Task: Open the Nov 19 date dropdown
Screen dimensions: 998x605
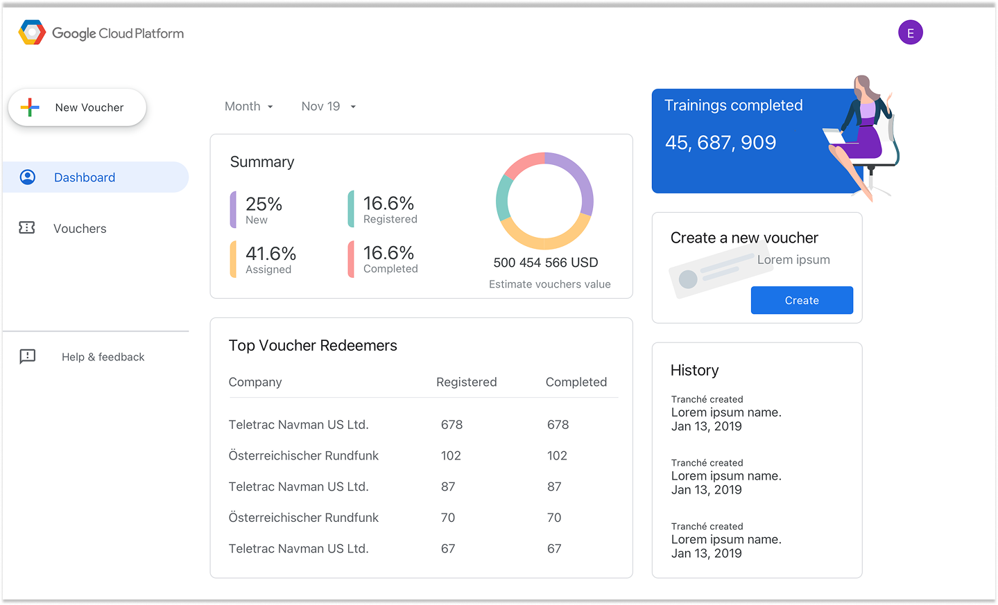Action: pyautogui.click(x=329, y=106)
